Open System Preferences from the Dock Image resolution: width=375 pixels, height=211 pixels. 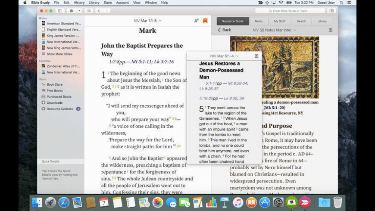278,203
